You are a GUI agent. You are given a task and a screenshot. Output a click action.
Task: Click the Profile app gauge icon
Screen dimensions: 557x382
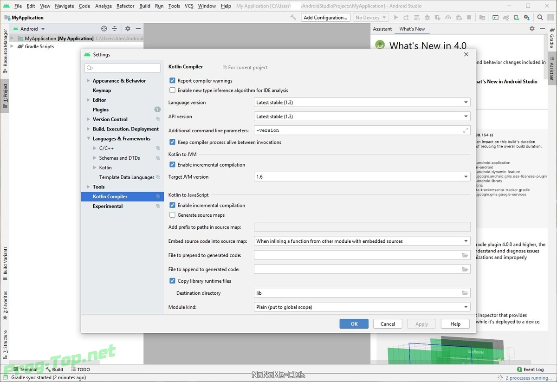click(x=448, y=17)
